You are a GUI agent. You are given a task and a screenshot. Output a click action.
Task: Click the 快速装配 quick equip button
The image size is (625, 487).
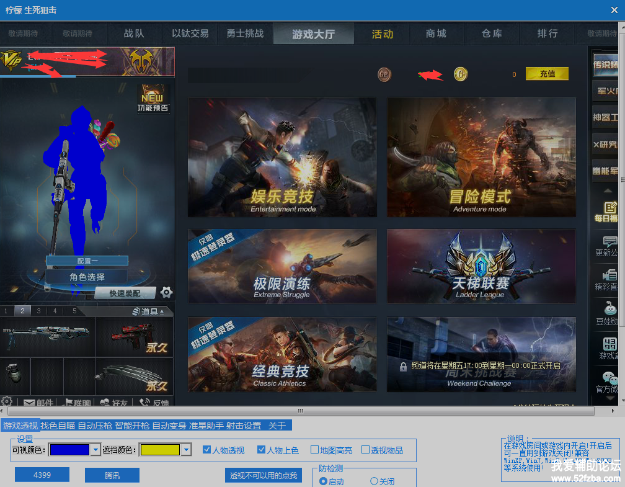(x=125, y=293)
